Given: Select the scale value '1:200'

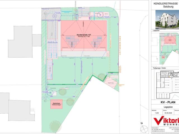Looking at the screenshot, I should pos(157,113).
